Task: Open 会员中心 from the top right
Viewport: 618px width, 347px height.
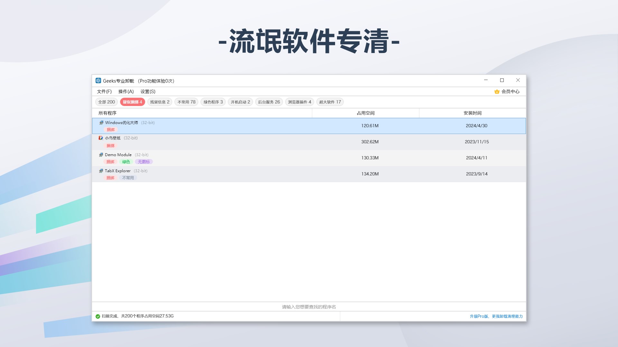Action: click(511, 91)
